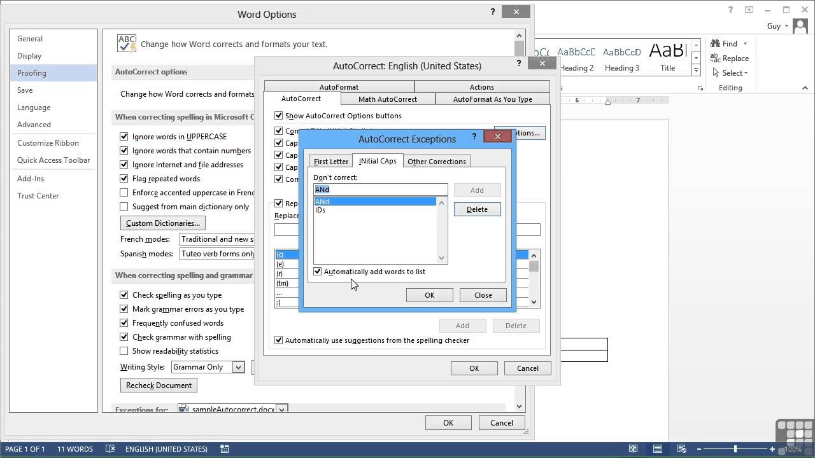
Task: Open the French modes dropdown
Action: [217, 239]
